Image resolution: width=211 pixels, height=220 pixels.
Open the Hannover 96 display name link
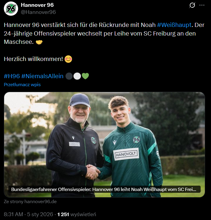37,5
